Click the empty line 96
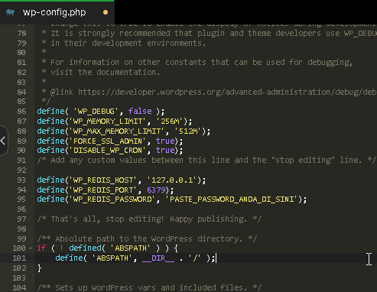The width and height of the screenshot is (377, 292). (x=206, y=209)
